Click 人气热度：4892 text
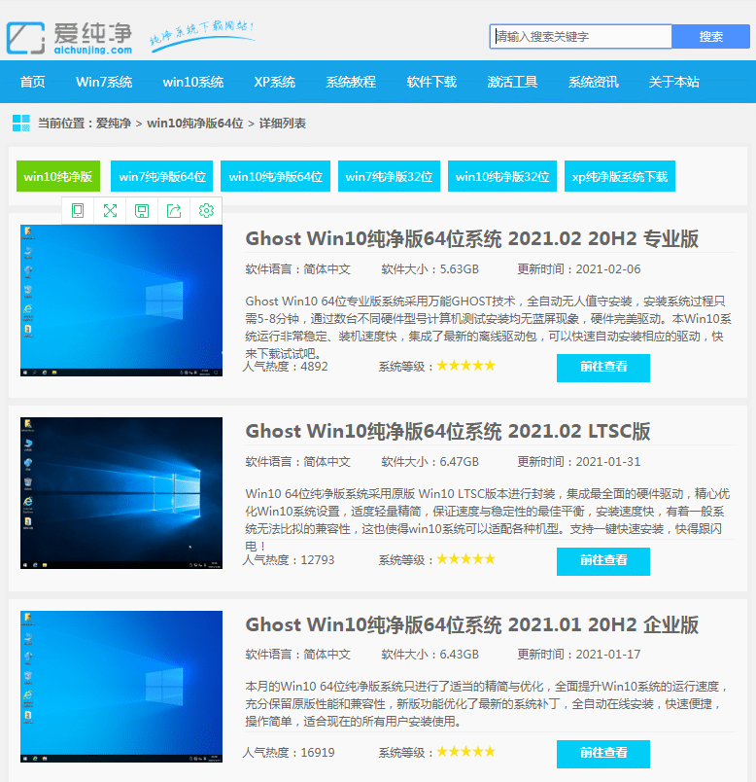756x782 pixels. click(285, 367)
